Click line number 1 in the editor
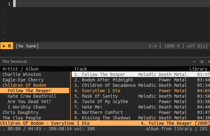The image size is (210, 136). [9, 4]
